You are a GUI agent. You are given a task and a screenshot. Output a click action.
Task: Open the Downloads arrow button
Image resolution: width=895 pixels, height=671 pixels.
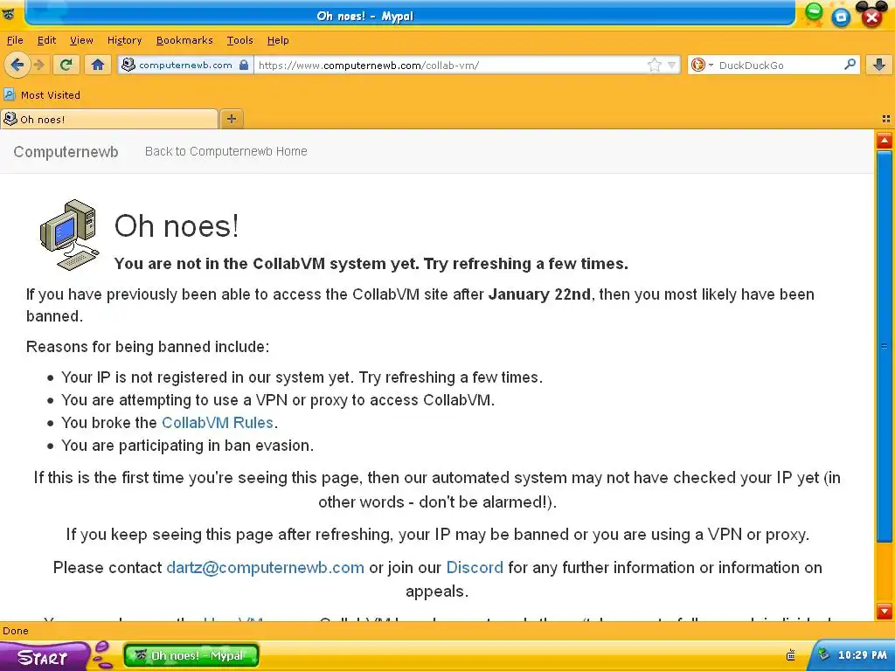pyautogui.click(x=879, y=65)
